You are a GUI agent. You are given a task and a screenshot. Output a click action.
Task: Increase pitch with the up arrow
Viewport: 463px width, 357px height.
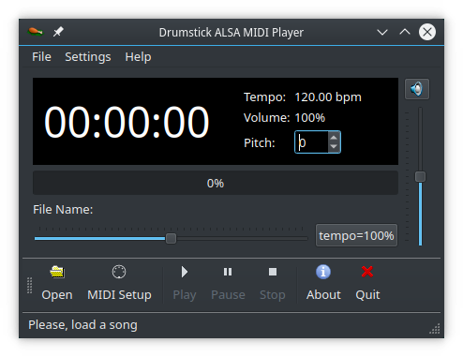(x=334, y=138)
